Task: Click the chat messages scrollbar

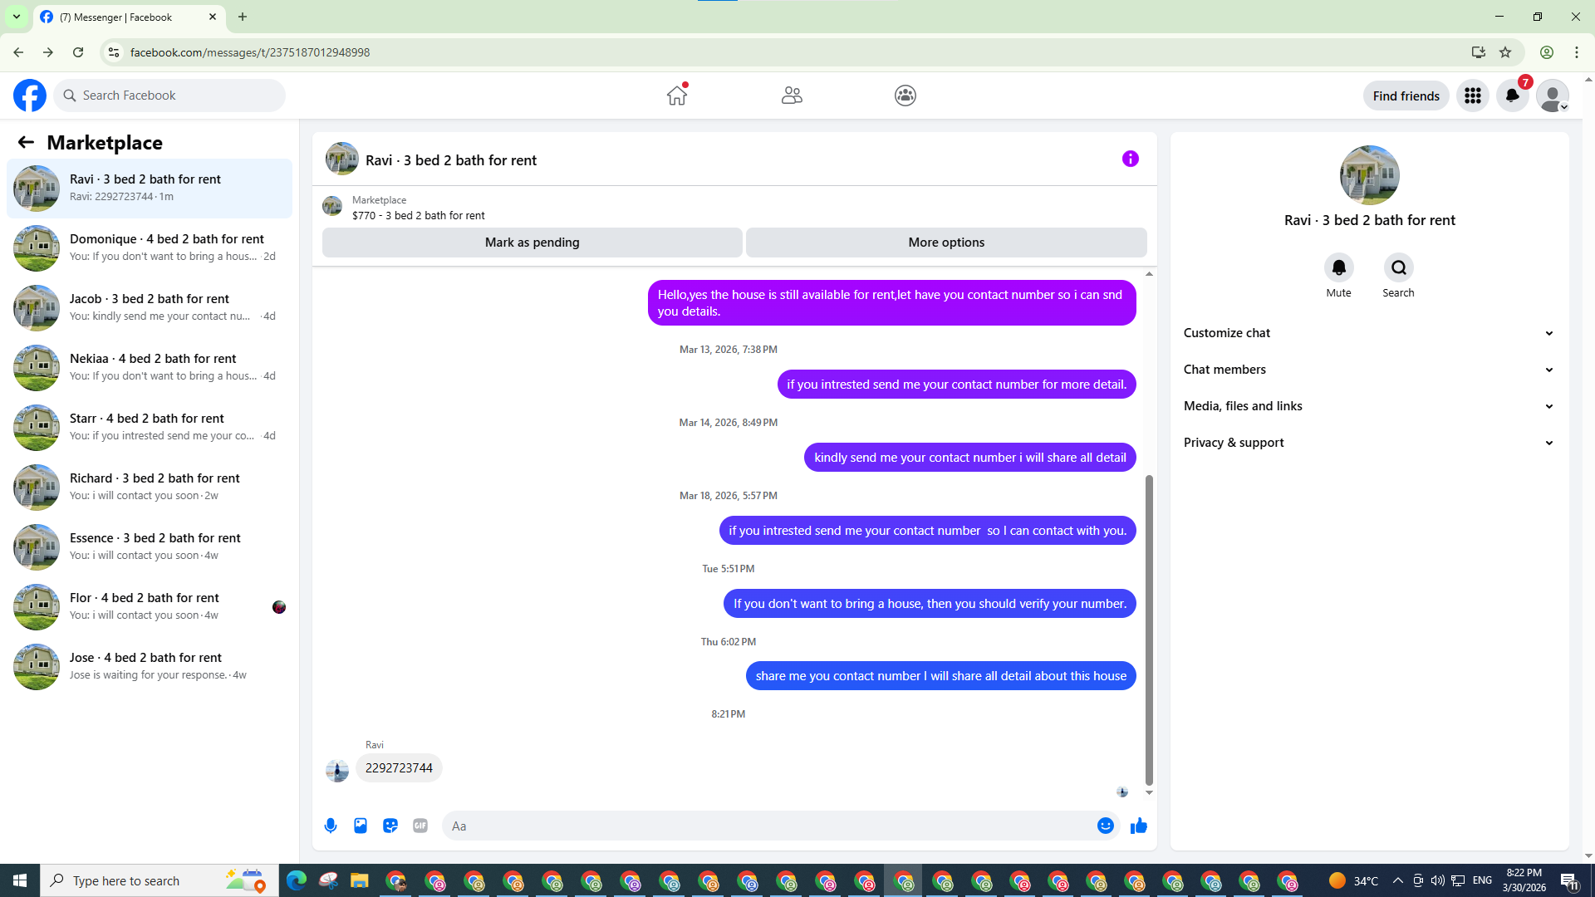Action: pyautogui.click(x=1149, y=630)
